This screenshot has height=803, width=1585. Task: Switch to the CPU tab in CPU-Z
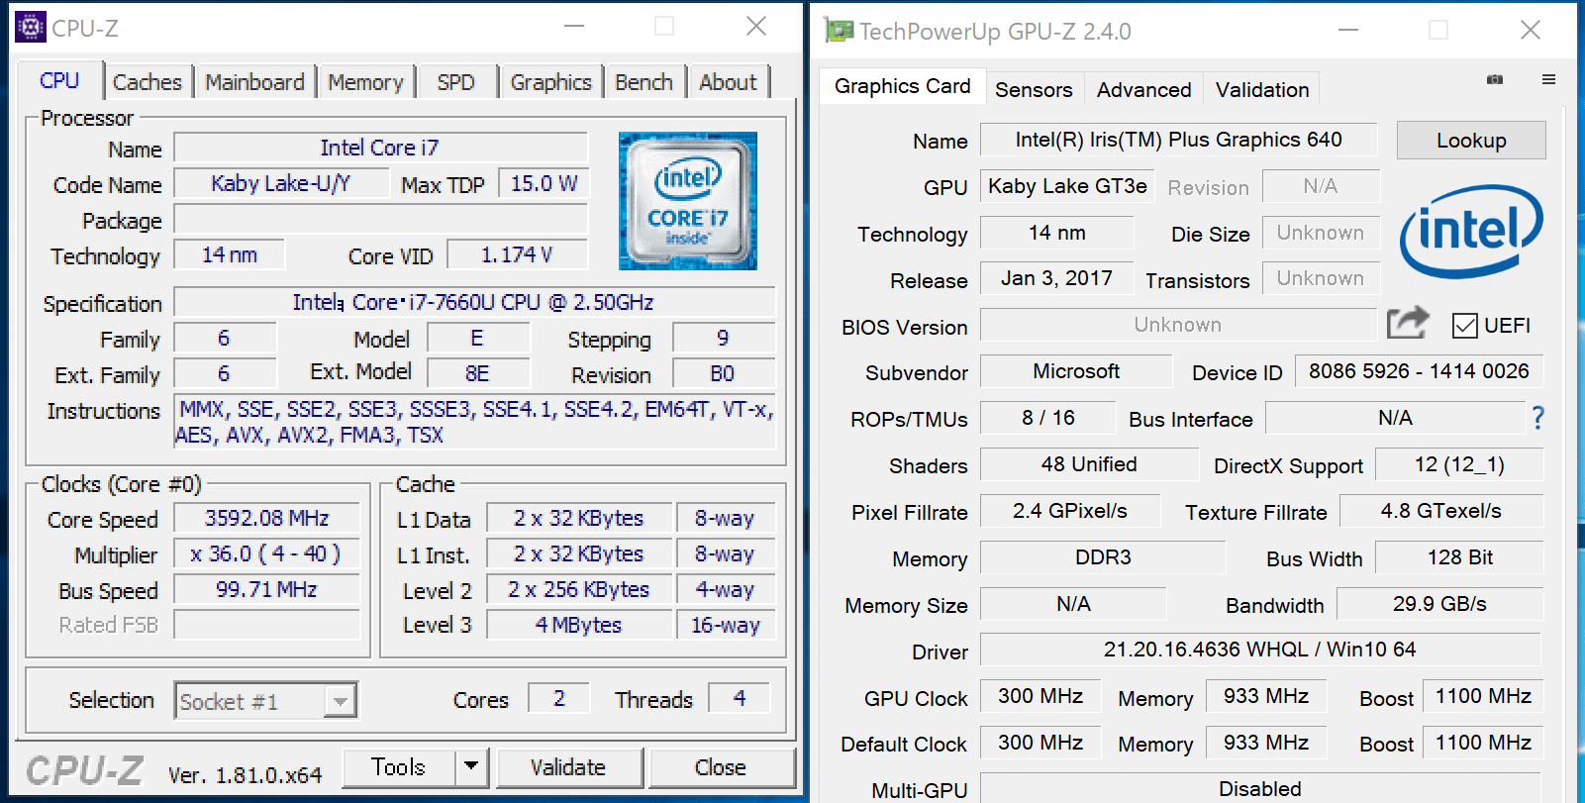59,80
